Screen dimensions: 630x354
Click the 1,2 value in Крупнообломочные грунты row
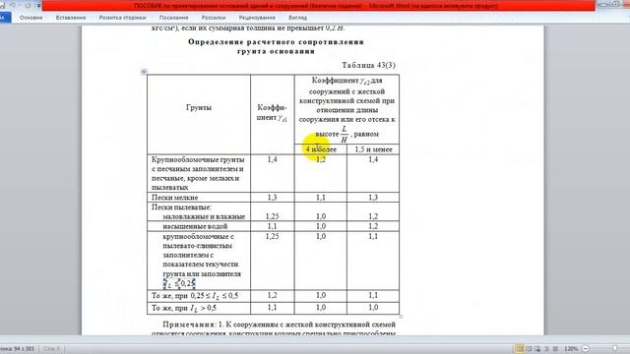click(x=321, y=159)
